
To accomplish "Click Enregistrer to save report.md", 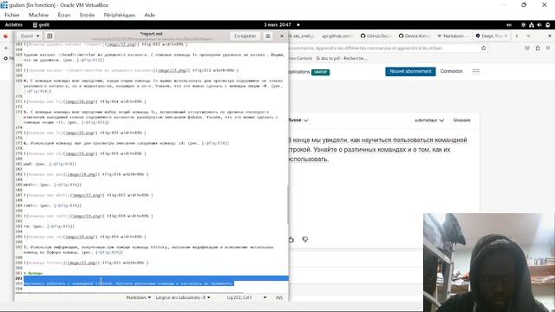I will [x=245, y=36].
